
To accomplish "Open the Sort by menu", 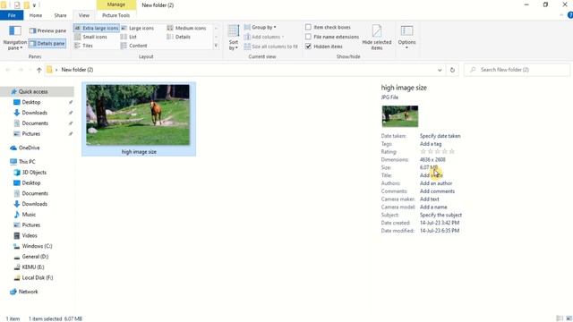I will pyautogui.click(x=234, y=38).
